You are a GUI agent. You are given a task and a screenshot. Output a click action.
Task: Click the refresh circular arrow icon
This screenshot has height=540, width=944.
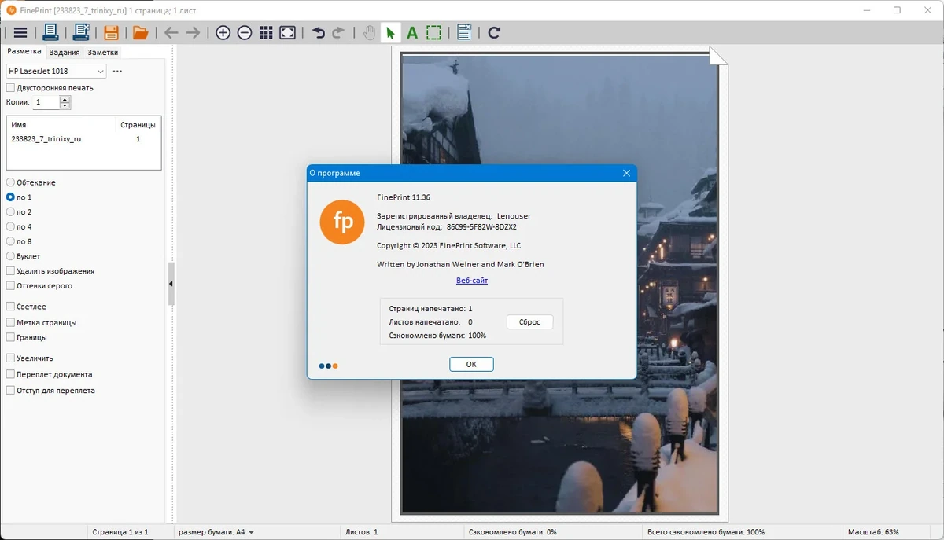click(494, 32)
